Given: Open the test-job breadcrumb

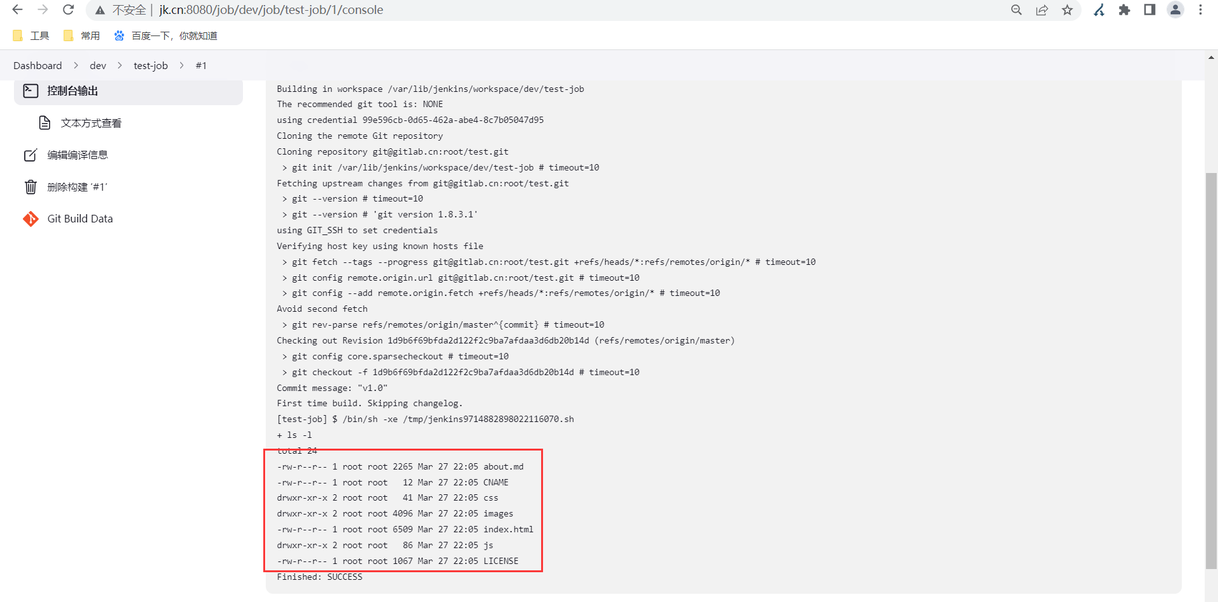Looking at the screenshot, I should click(150, 65).
